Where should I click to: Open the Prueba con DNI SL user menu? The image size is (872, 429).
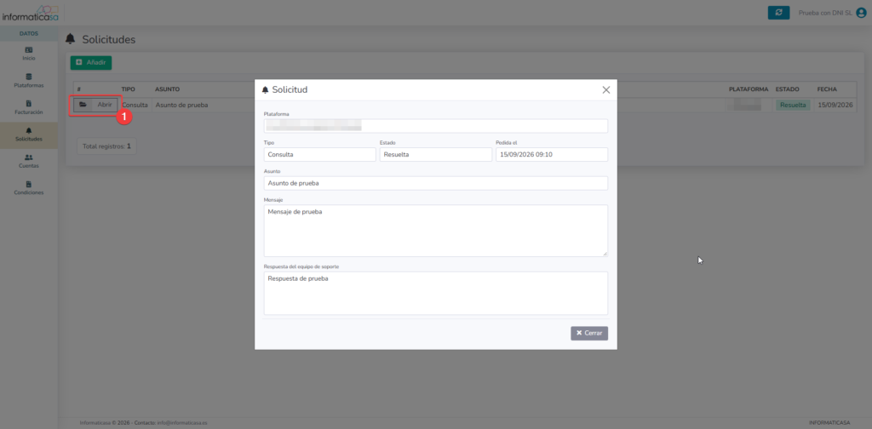(x=832, y=13)
